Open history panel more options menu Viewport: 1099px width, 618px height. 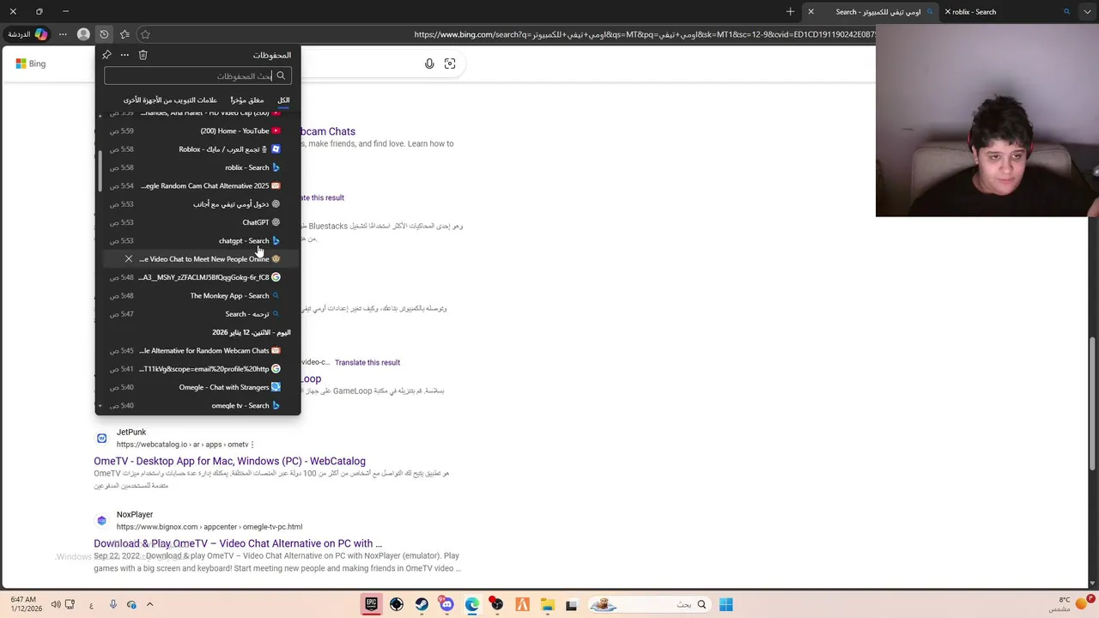124,55
